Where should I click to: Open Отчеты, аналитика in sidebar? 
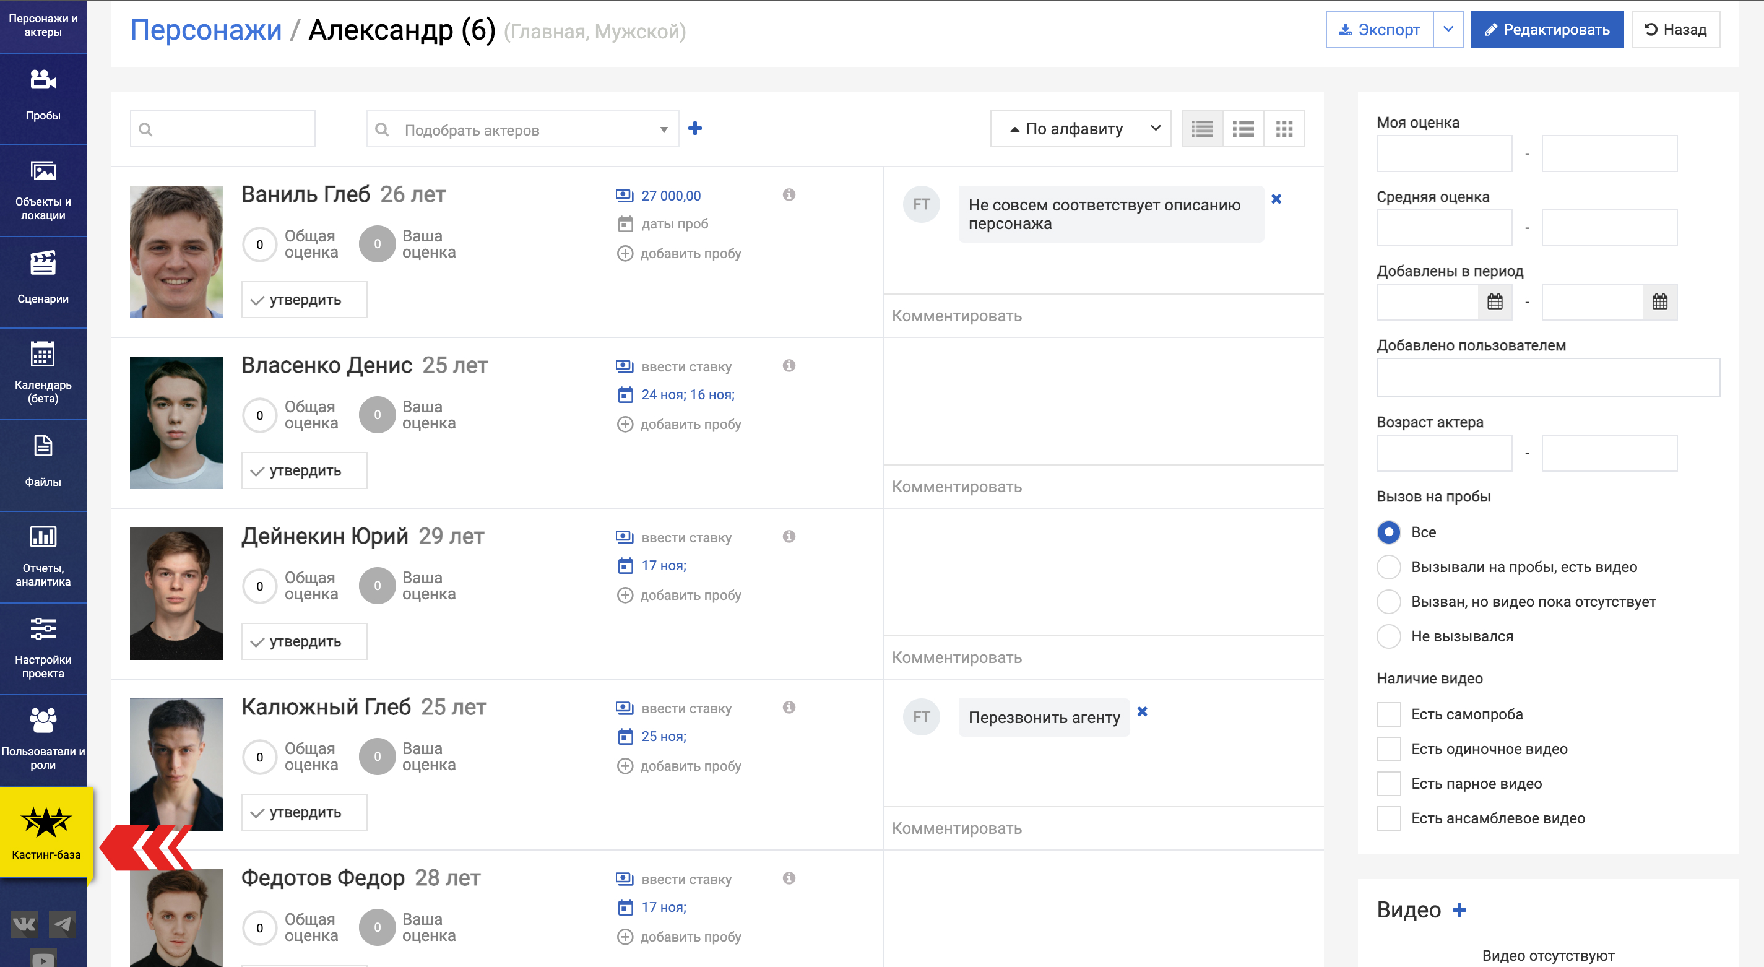click(x=43, y=557)
